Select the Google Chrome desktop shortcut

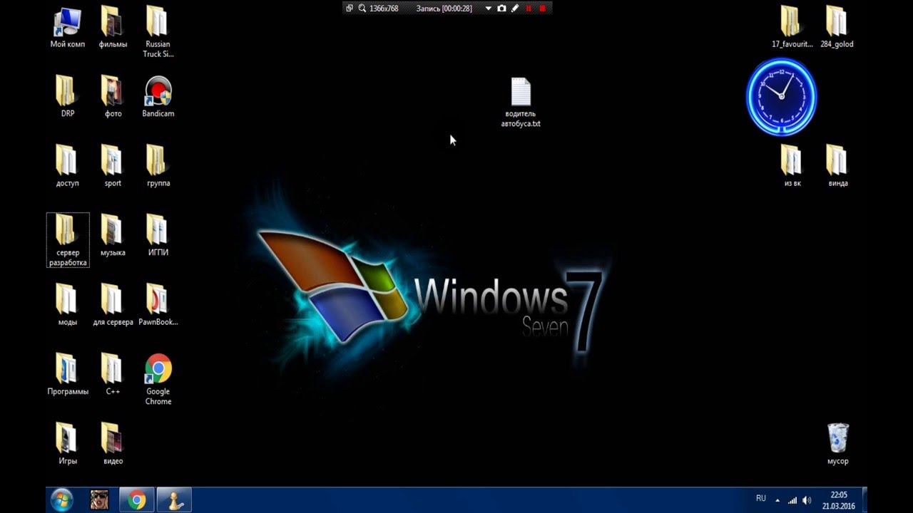[158, 380]
